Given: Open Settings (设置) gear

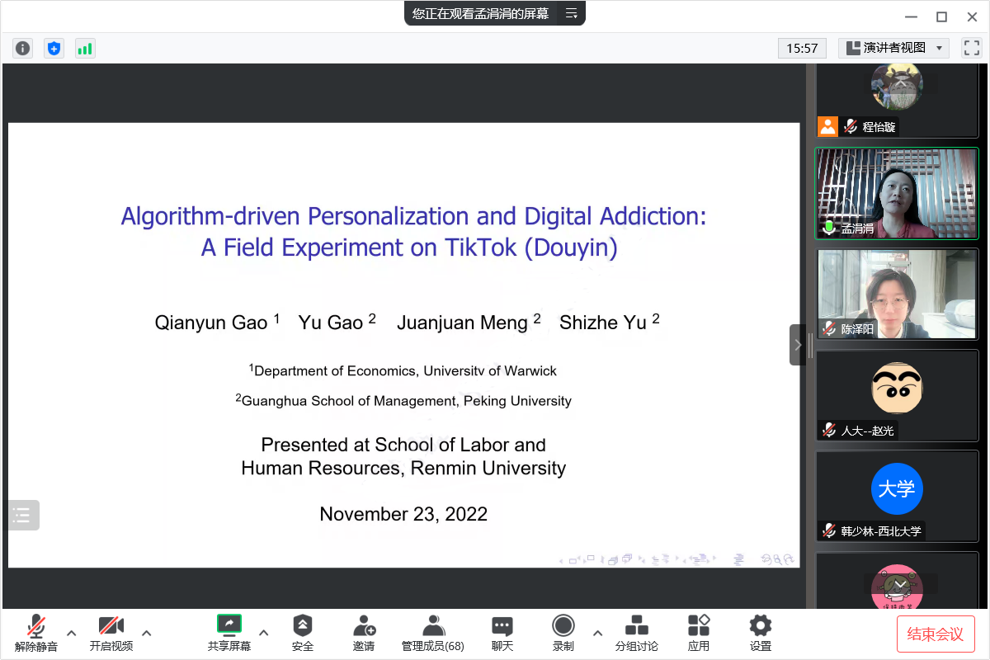Looking at the screenshot, I should click(x=760, y=632).
